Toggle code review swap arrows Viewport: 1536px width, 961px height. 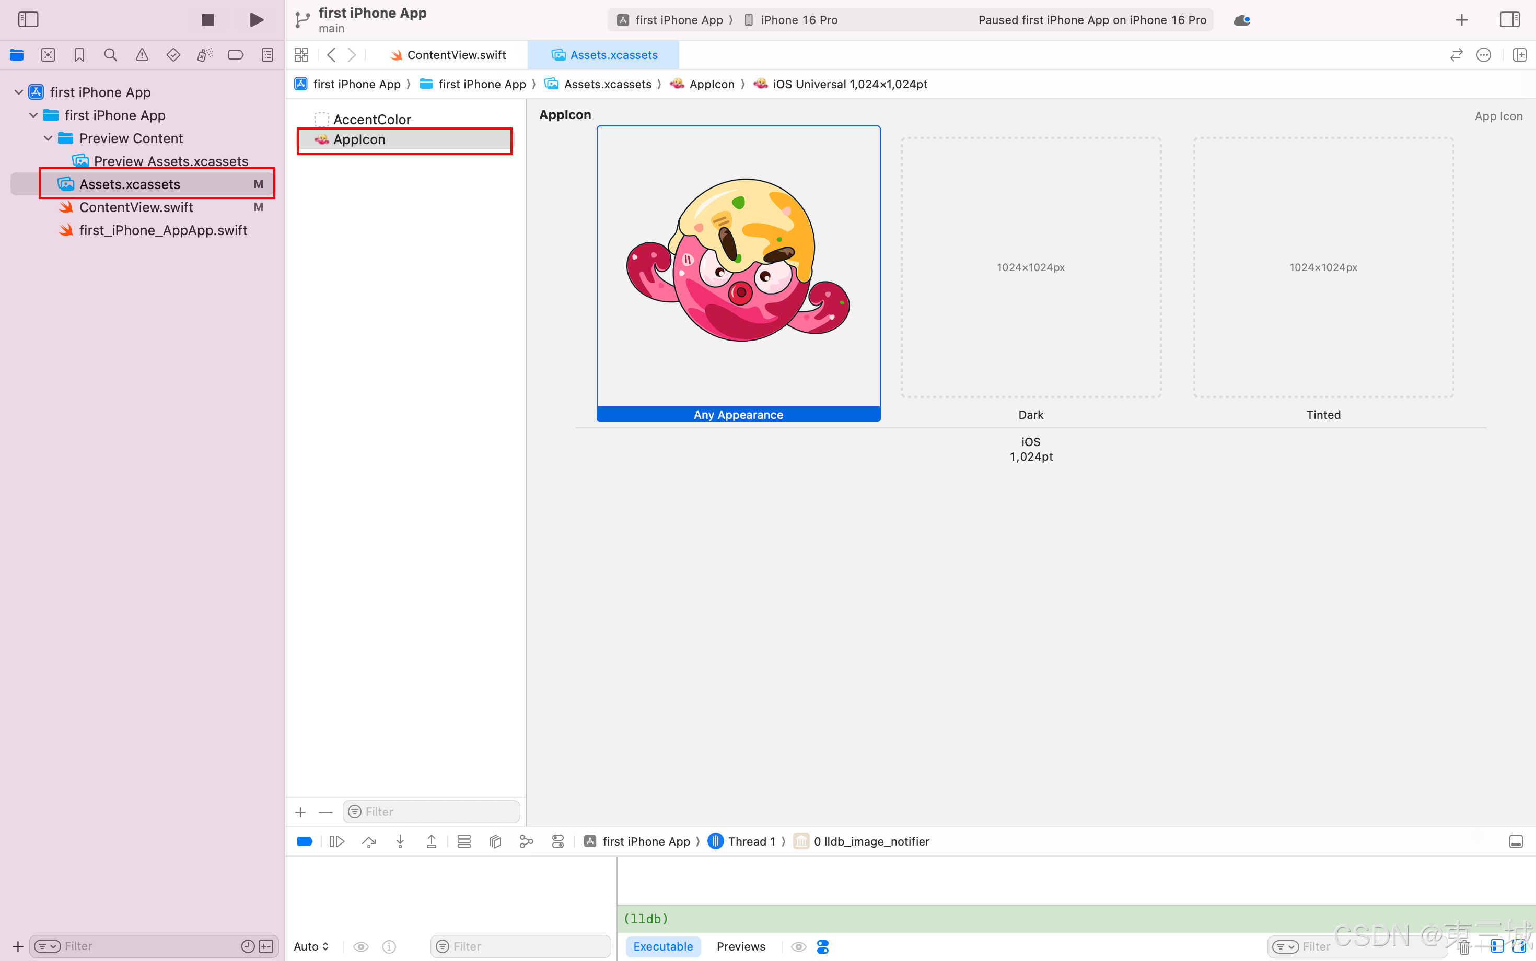pyautogui.click(x=1456, y=55)
